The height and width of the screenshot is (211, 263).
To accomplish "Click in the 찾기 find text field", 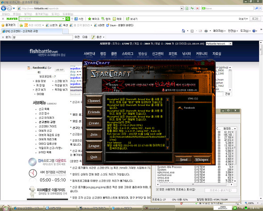I will point(42,37).
